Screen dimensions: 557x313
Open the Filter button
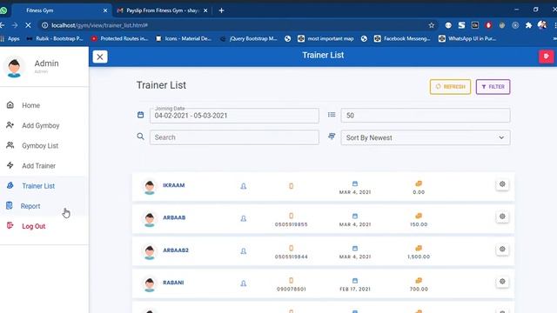click(493, 87)
